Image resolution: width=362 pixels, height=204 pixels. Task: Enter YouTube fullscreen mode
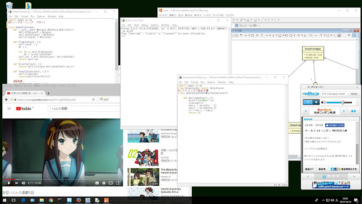tap(118, 183)
